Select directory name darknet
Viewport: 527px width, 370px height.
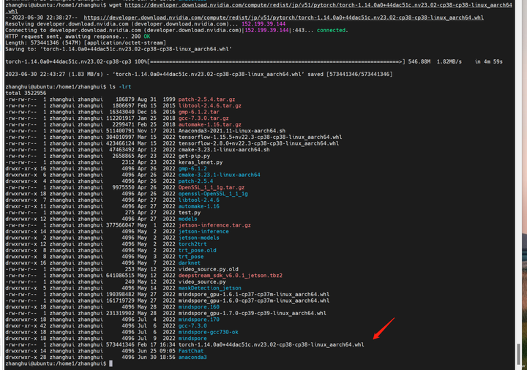click(190, 263)
